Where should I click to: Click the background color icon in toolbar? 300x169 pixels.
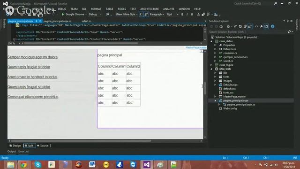click(x=203, y=15)
